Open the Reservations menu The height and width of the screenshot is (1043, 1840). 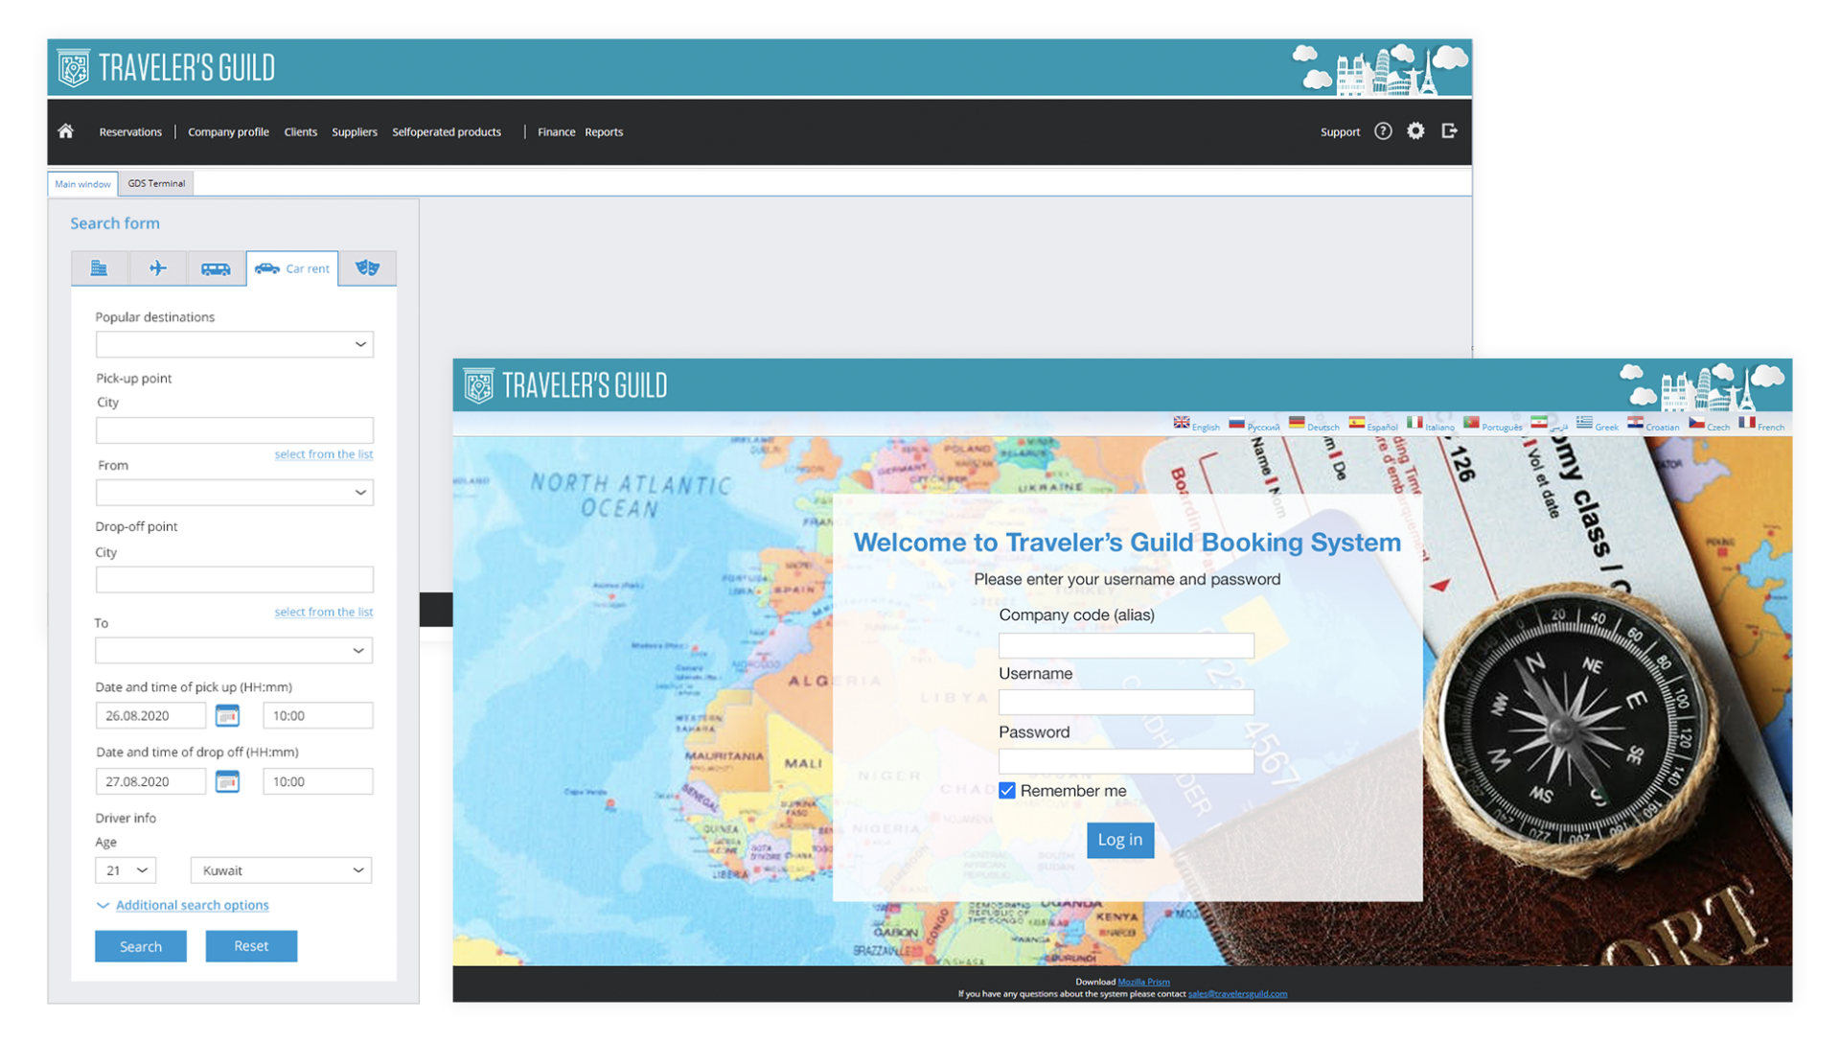click(130, 132)
